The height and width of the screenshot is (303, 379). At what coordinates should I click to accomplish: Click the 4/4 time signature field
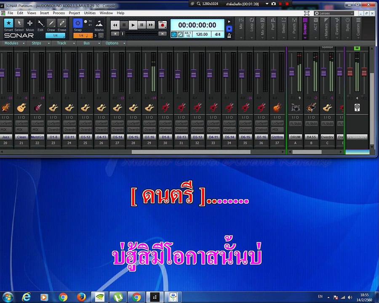pyautogui.click(x=218, y=35)
